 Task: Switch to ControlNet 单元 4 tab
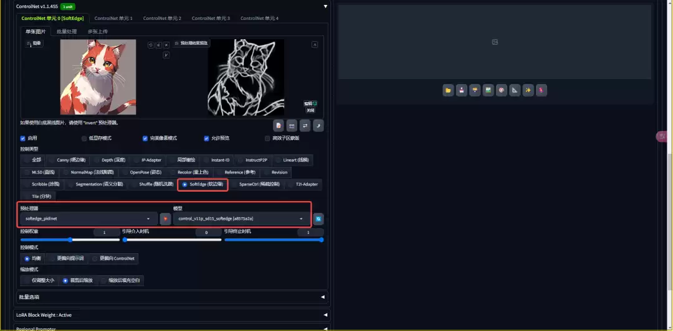point(259,19)
